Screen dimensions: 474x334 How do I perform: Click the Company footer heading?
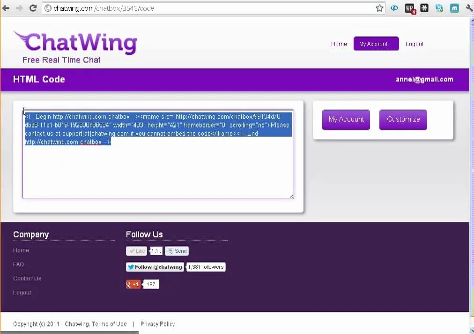31,235
